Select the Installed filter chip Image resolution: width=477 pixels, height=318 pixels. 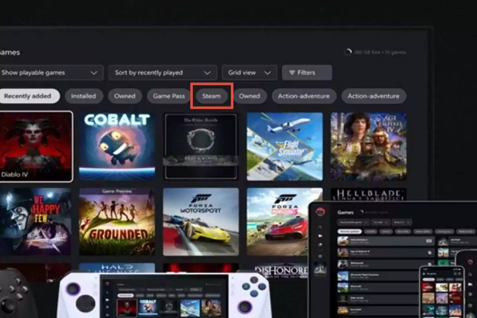(83, 96)
